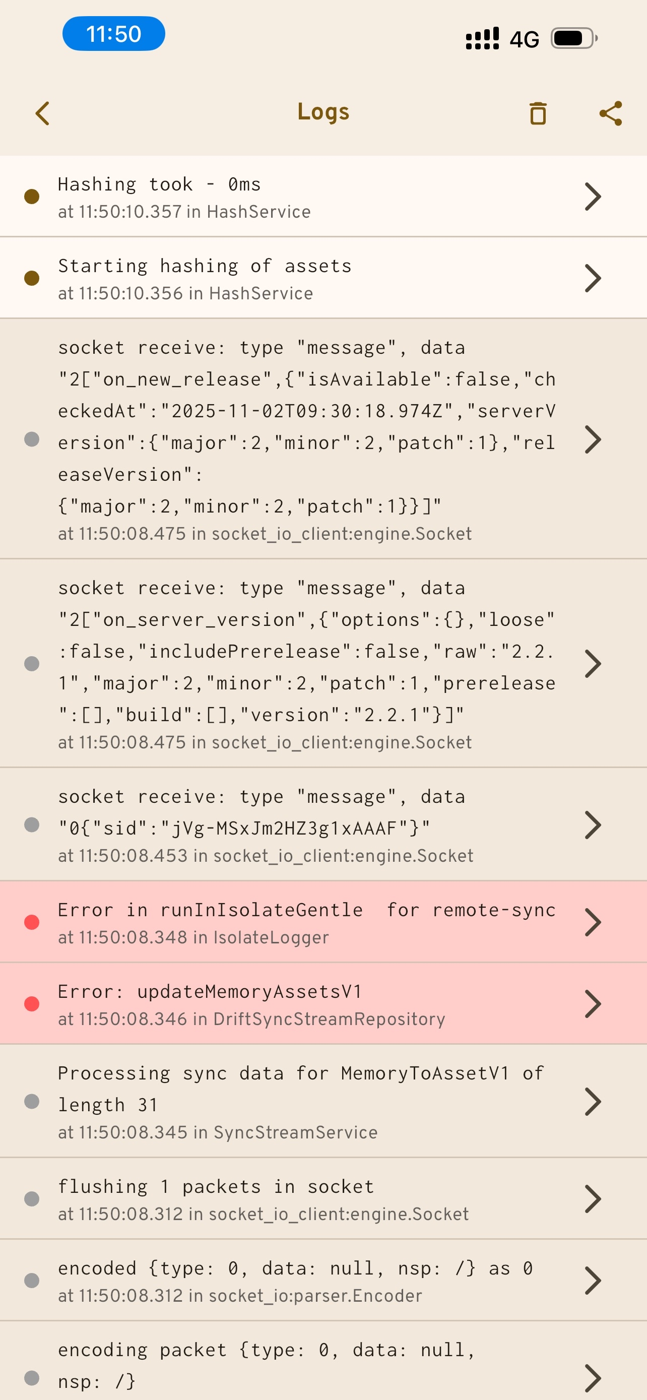
Task: Tap the cellular signal bars icon
Action: pyautogui.click(x=482, y=39)
